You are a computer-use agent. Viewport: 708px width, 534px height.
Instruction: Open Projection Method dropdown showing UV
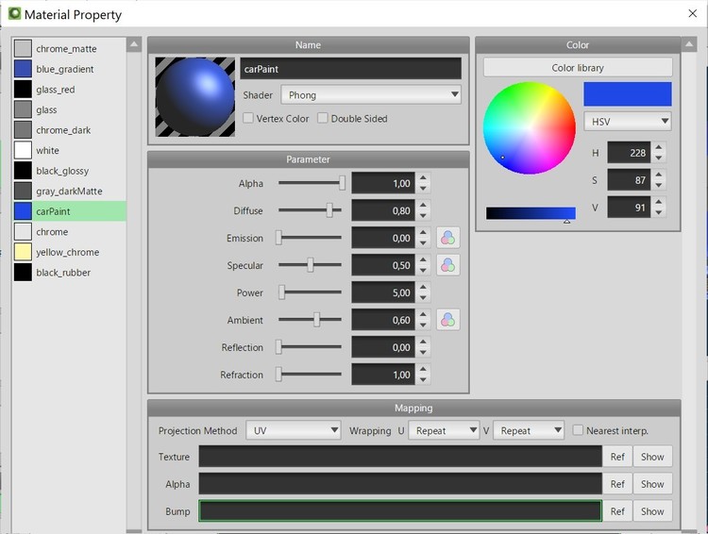[293, 430]
